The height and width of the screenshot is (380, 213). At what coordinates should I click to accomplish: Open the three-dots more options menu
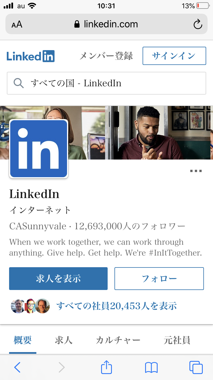pyautogui.click(x=196, y=171)
